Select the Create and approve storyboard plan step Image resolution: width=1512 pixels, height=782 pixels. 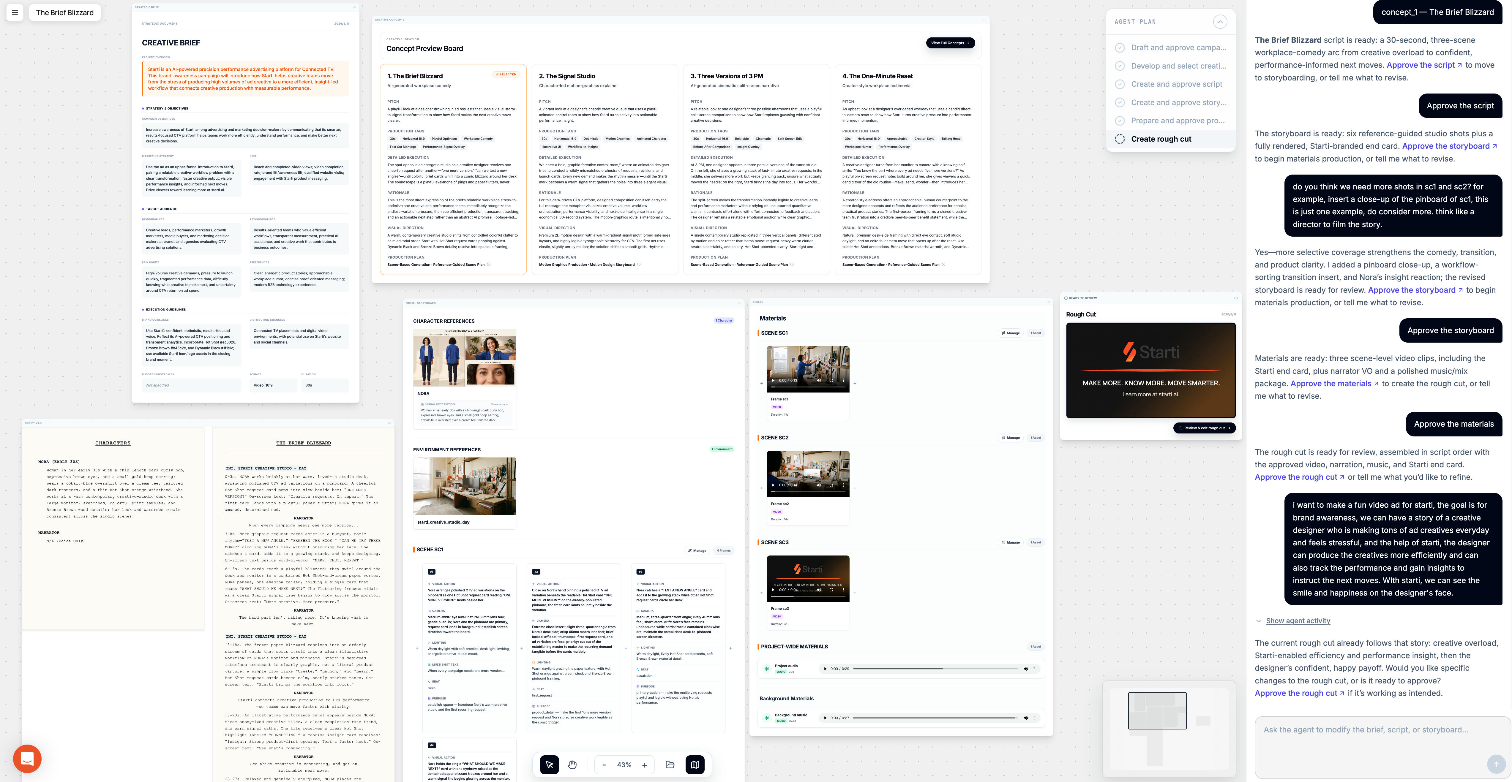pos(1171,103)
